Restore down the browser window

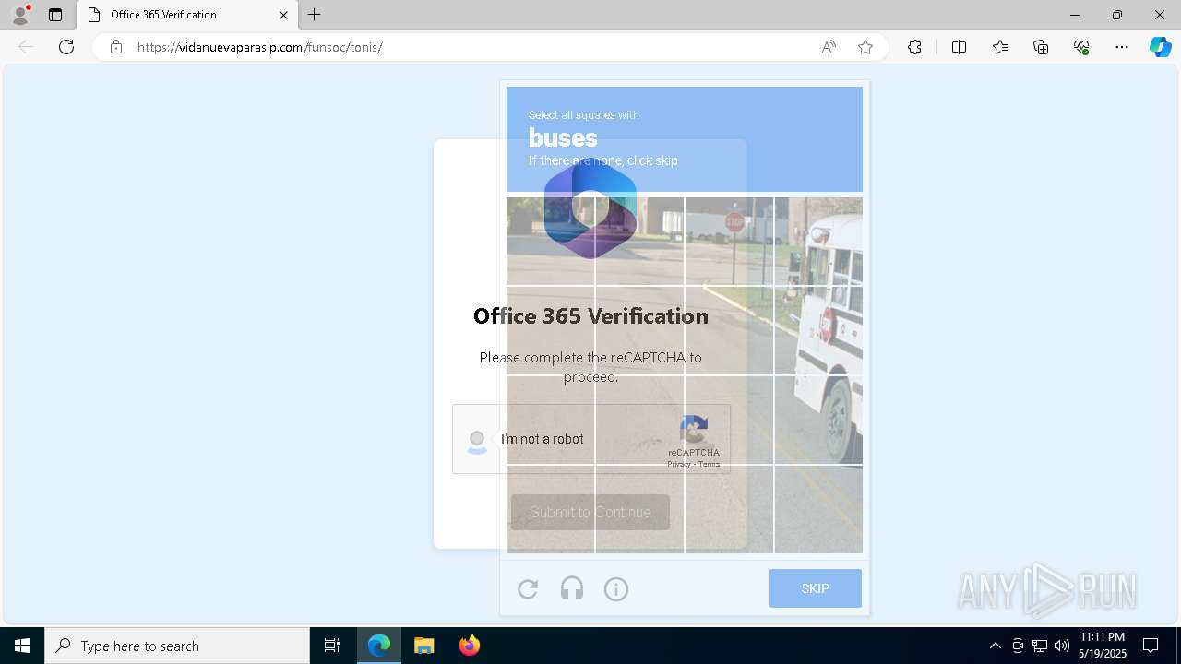tap(1117, 15)
